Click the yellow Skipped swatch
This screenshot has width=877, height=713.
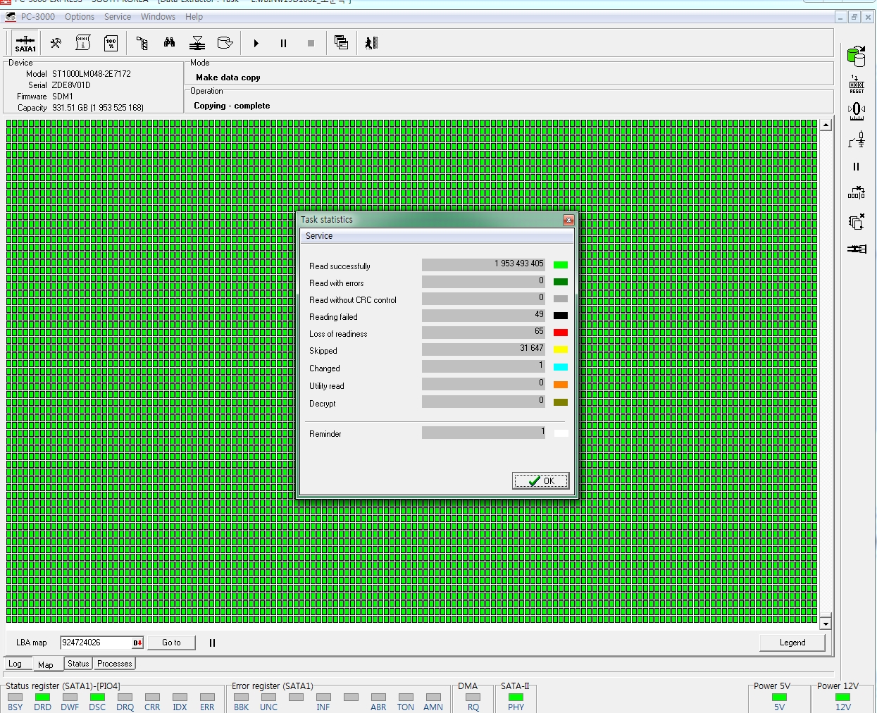(x=561, y=349)
